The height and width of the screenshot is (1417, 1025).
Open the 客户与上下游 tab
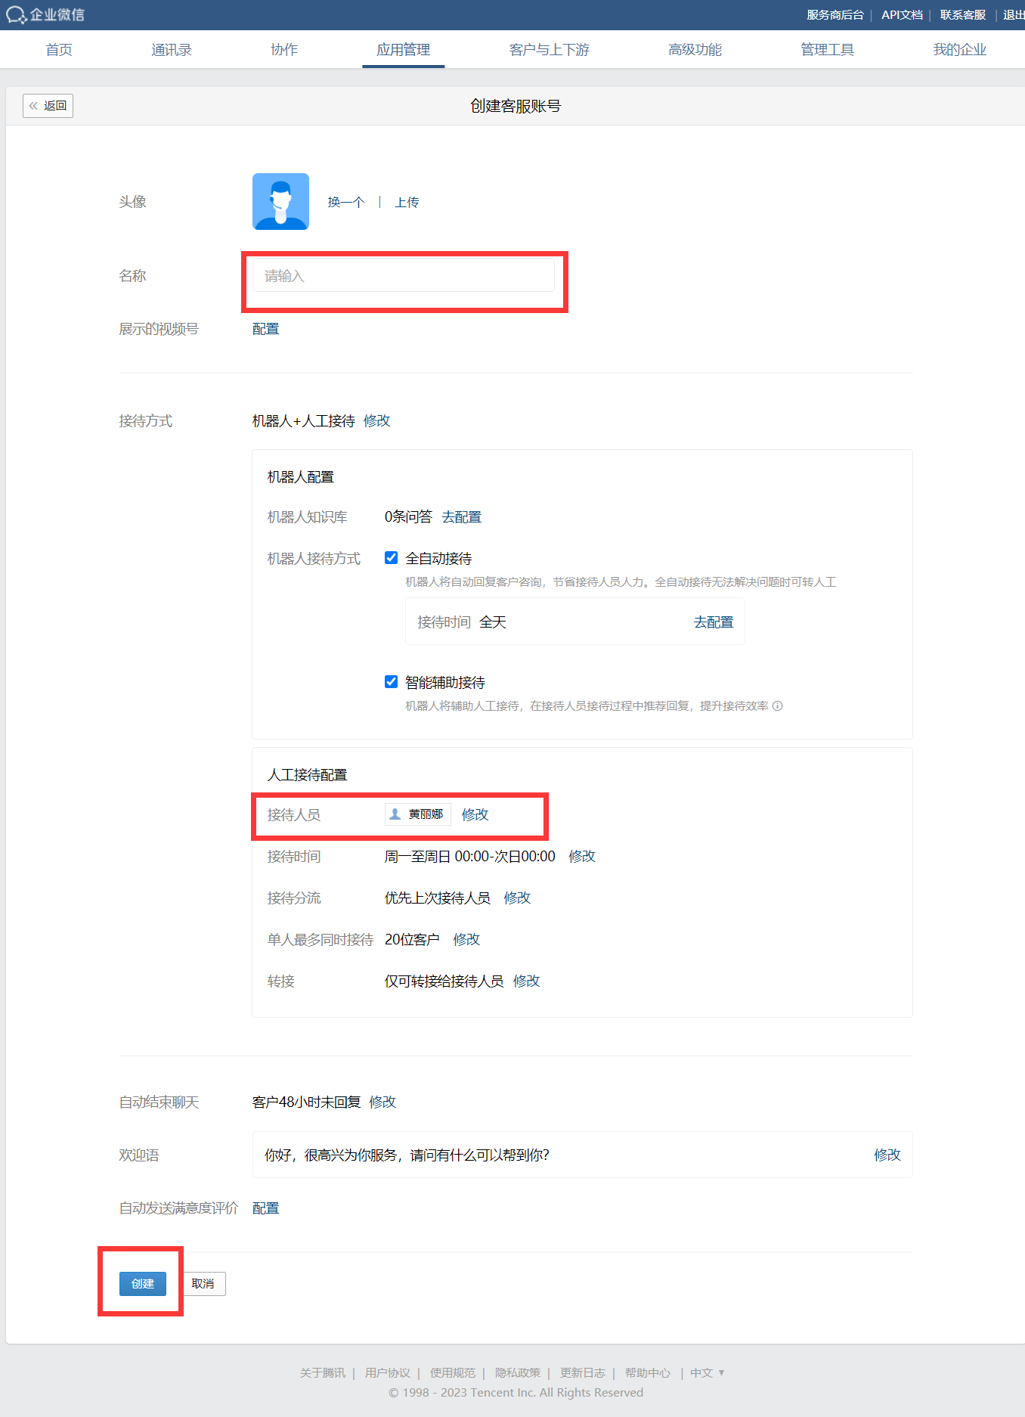coord(550,50)
